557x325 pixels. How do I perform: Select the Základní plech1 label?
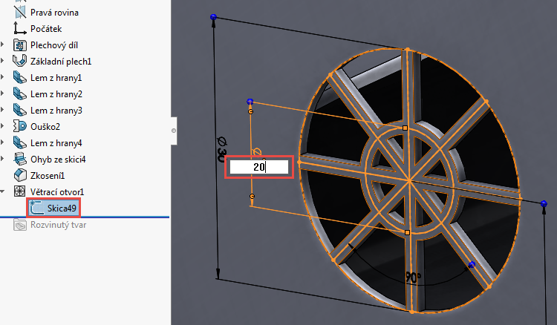point(61,62)
